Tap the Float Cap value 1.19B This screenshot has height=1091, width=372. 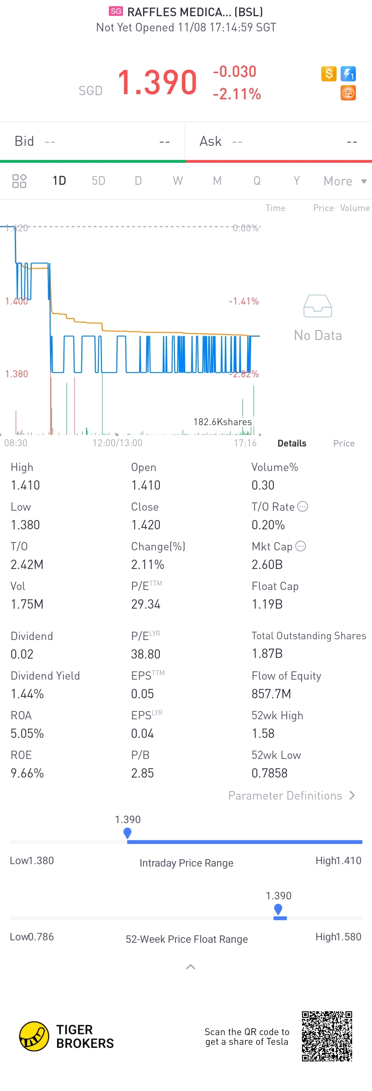tap(267, 604)
